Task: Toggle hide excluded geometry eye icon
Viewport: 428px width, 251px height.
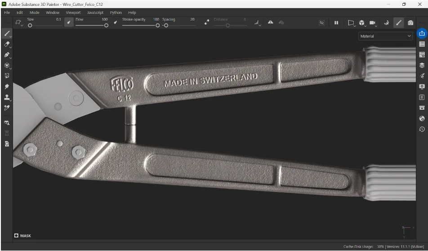Action: (x=322, y=23)
